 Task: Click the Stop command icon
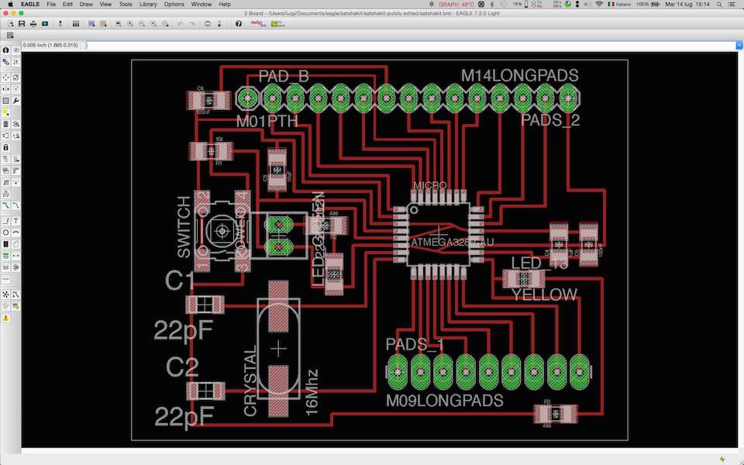tap(208, 24)
